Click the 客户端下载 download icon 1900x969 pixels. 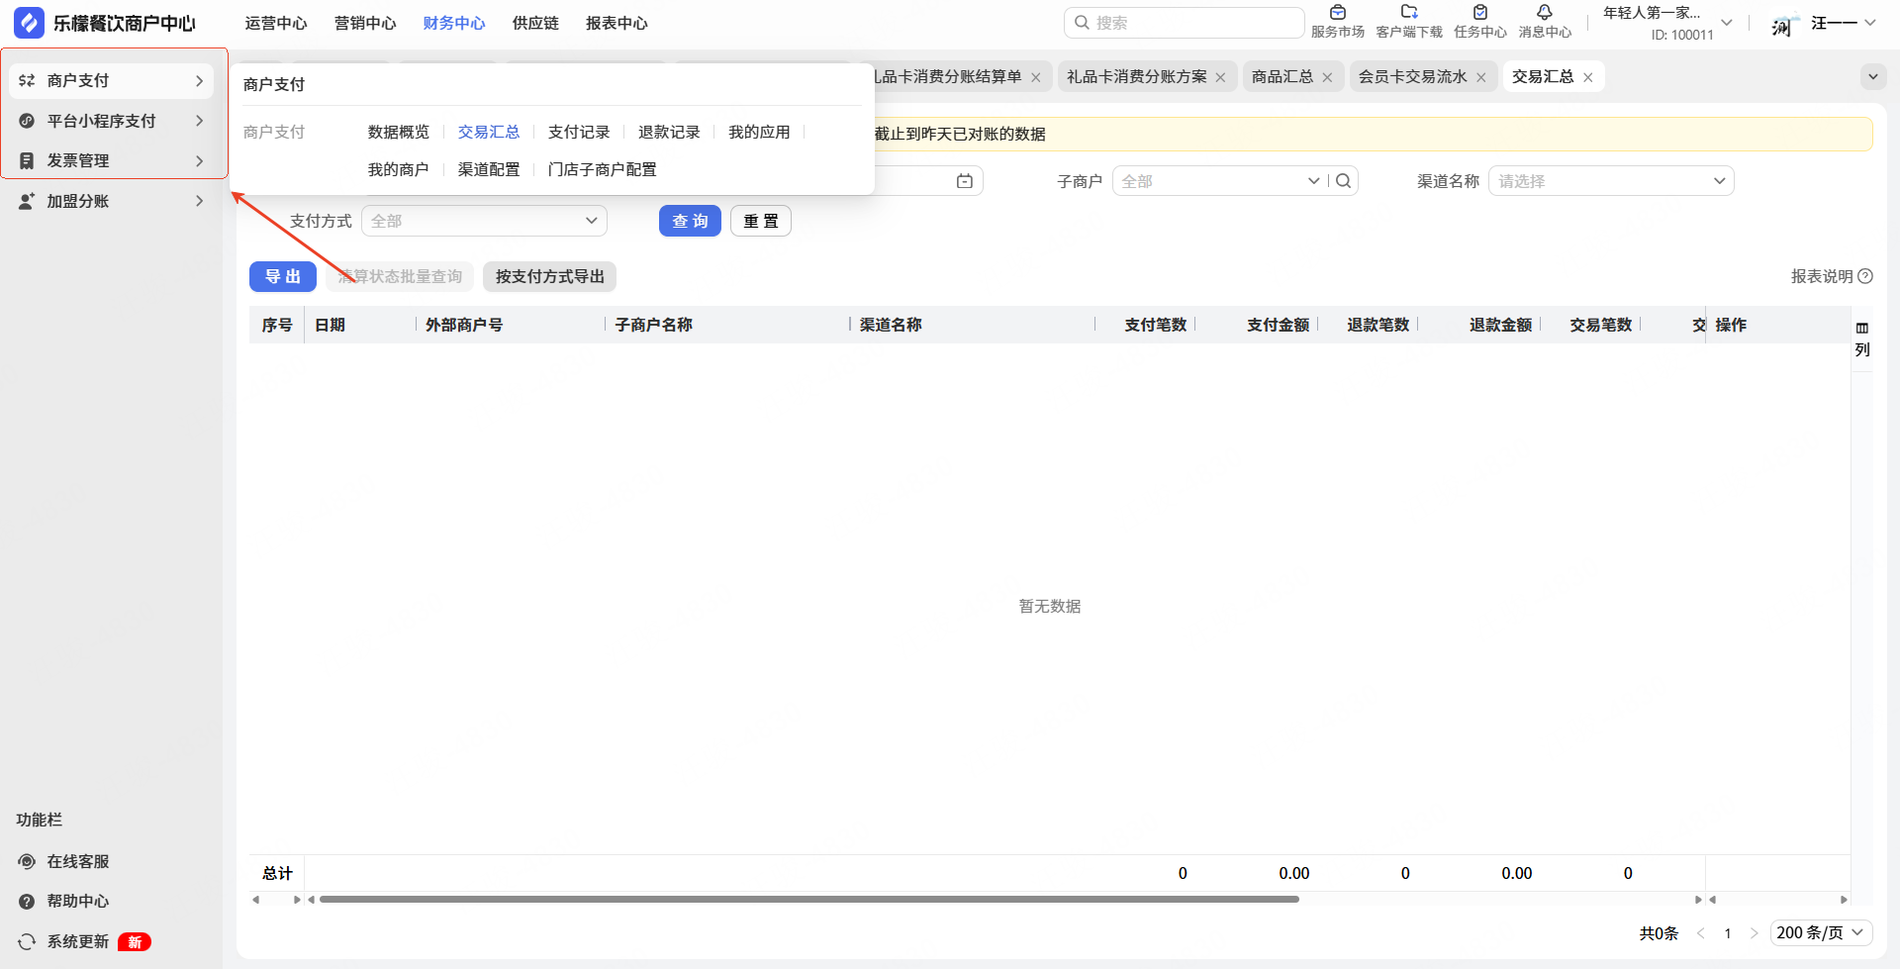click(1408, 14)
